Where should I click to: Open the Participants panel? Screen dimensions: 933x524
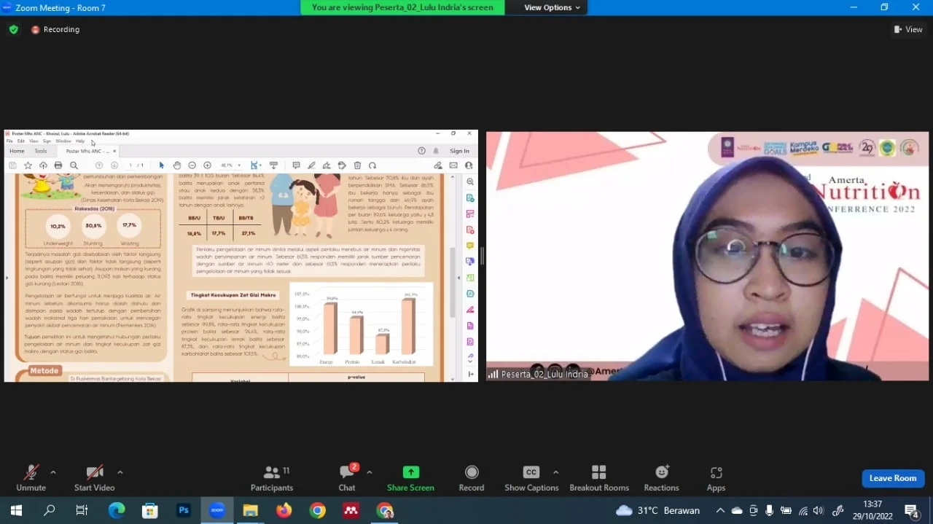pos(272,478)
